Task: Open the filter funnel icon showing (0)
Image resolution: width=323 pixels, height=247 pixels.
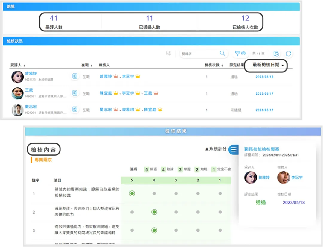Action: click(239, 53)
